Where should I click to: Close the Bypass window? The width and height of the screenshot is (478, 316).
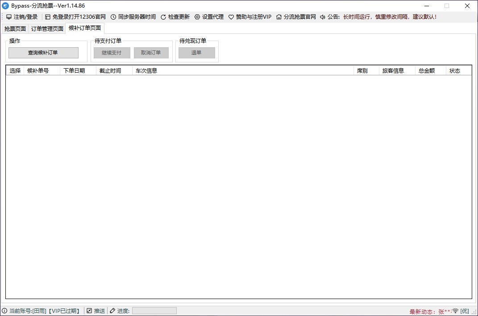[x=467, y=6]
